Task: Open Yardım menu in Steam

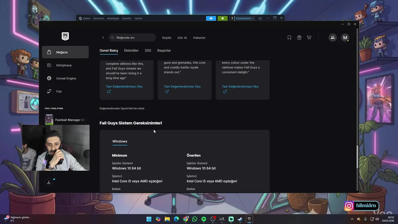Action: point(138,18)
